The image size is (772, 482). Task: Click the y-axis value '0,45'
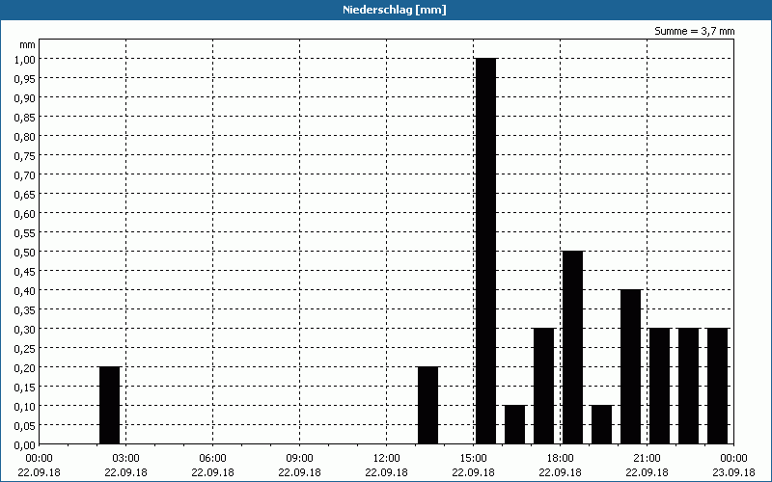25,272
